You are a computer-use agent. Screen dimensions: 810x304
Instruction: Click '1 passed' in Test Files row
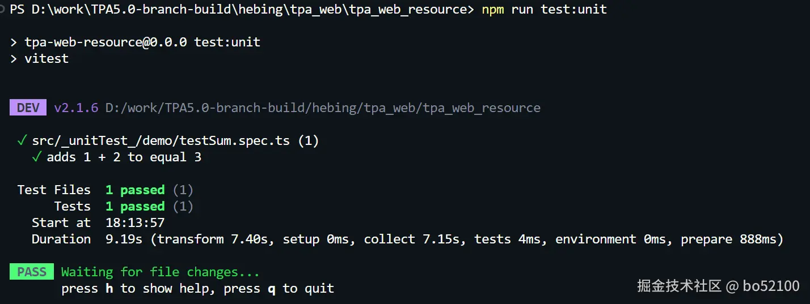pos(135,190)
